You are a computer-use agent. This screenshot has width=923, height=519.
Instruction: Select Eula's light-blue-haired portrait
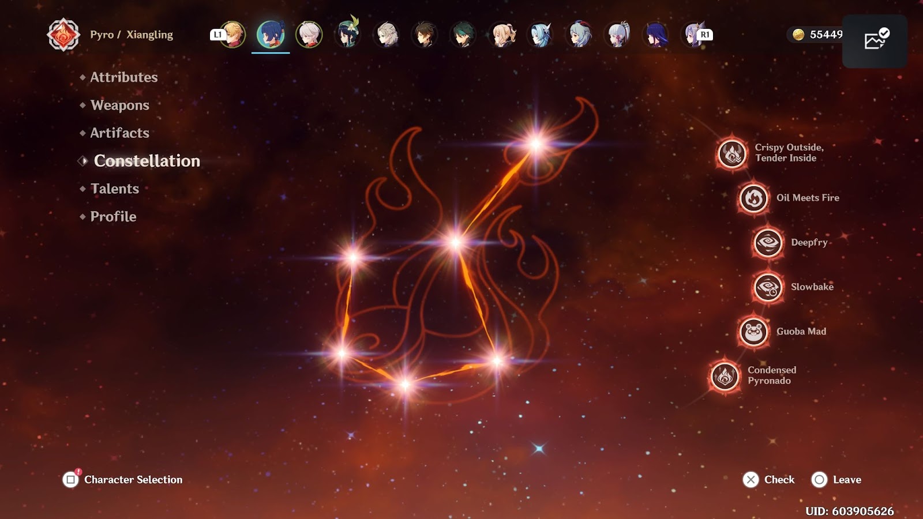(541, 35)
